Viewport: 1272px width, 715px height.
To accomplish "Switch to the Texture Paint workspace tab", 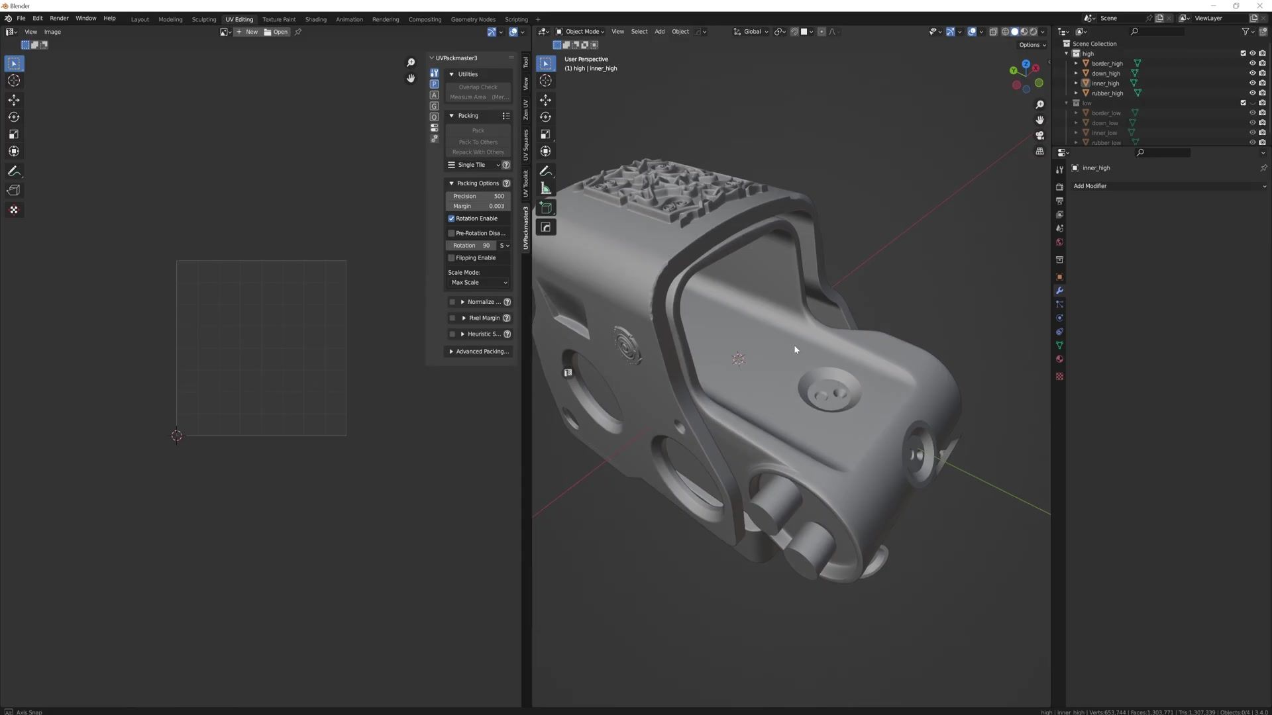I will (279, 19).
